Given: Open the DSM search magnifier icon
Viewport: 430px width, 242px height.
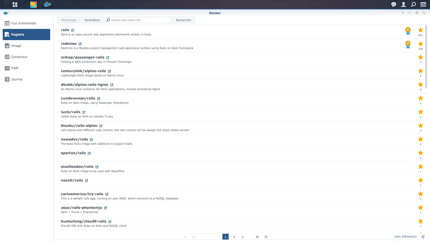Looking at the screenshot, I should click(x=414, y=4).
